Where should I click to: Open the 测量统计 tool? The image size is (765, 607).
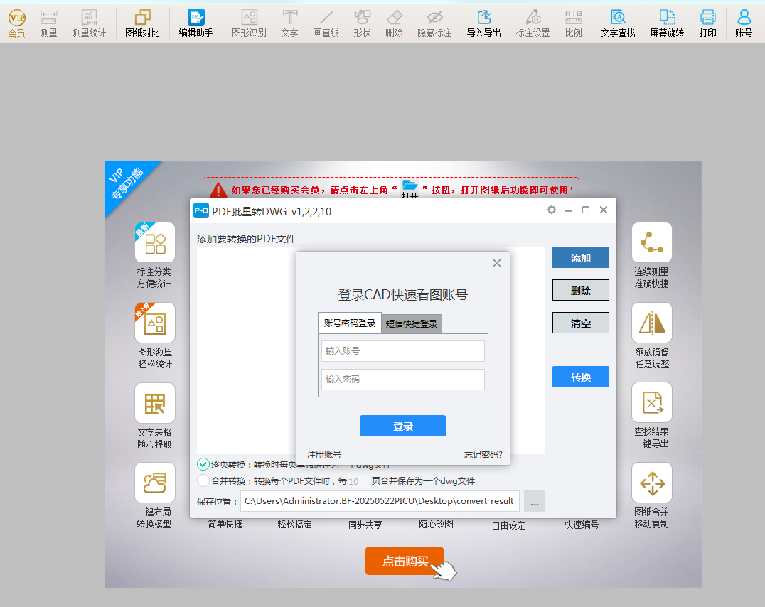[89, 23]
